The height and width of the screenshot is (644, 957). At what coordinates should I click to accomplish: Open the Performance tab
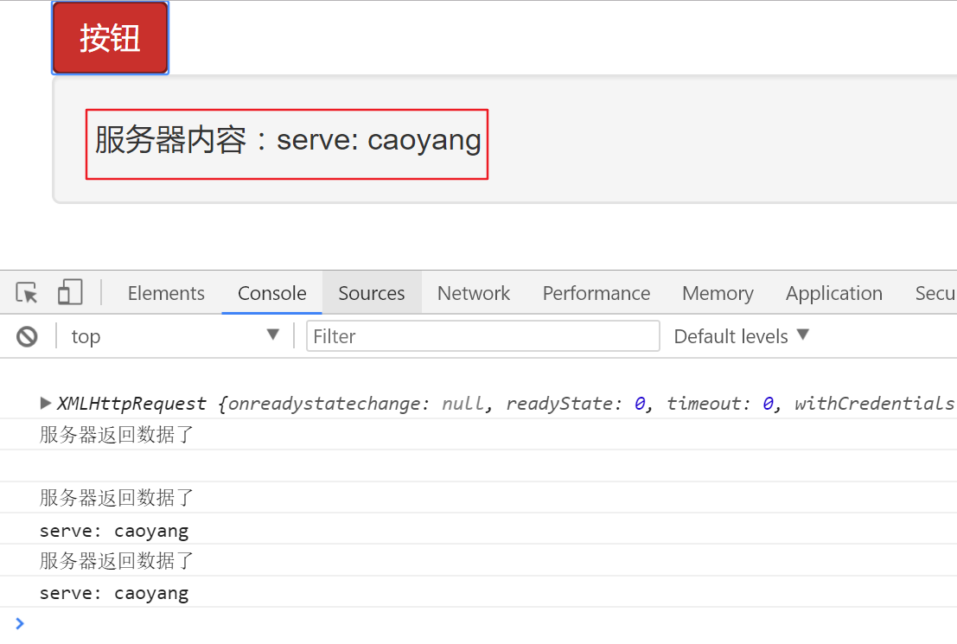pyautogui.click(x=597, y=293)
